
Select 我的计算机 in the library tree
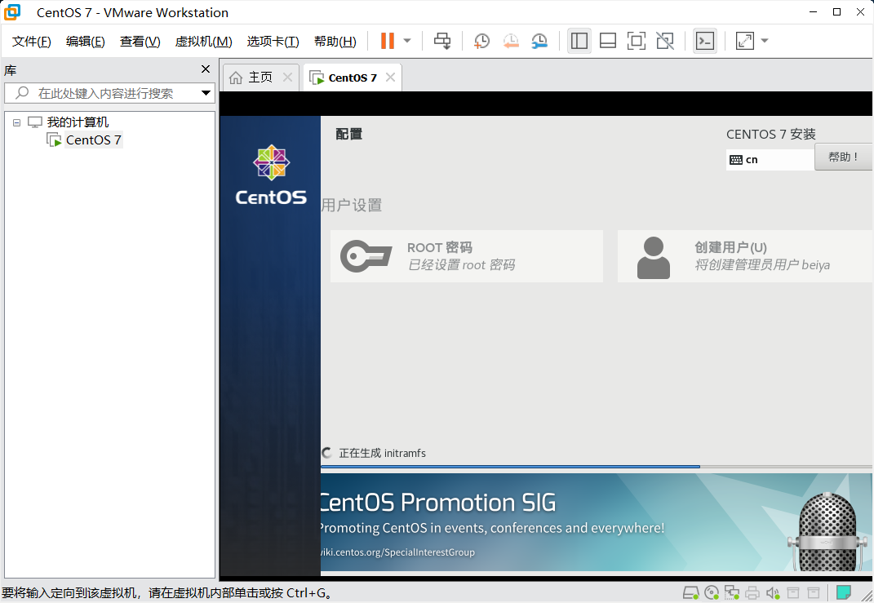[78, 122]
